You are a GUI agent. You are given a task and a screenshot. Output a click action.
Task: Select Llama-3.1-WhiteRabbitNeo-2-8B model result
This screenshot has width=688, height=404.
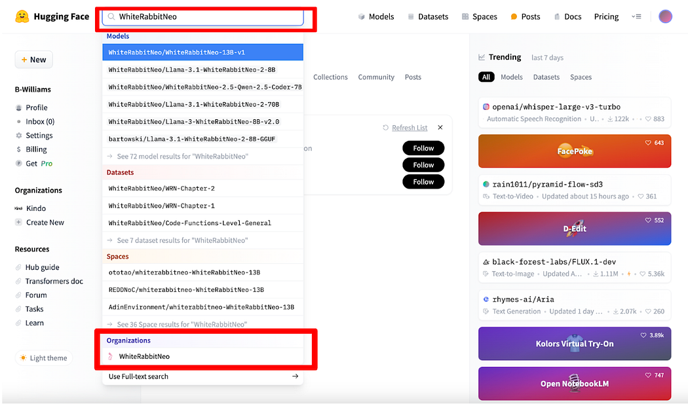coord(202,70)
